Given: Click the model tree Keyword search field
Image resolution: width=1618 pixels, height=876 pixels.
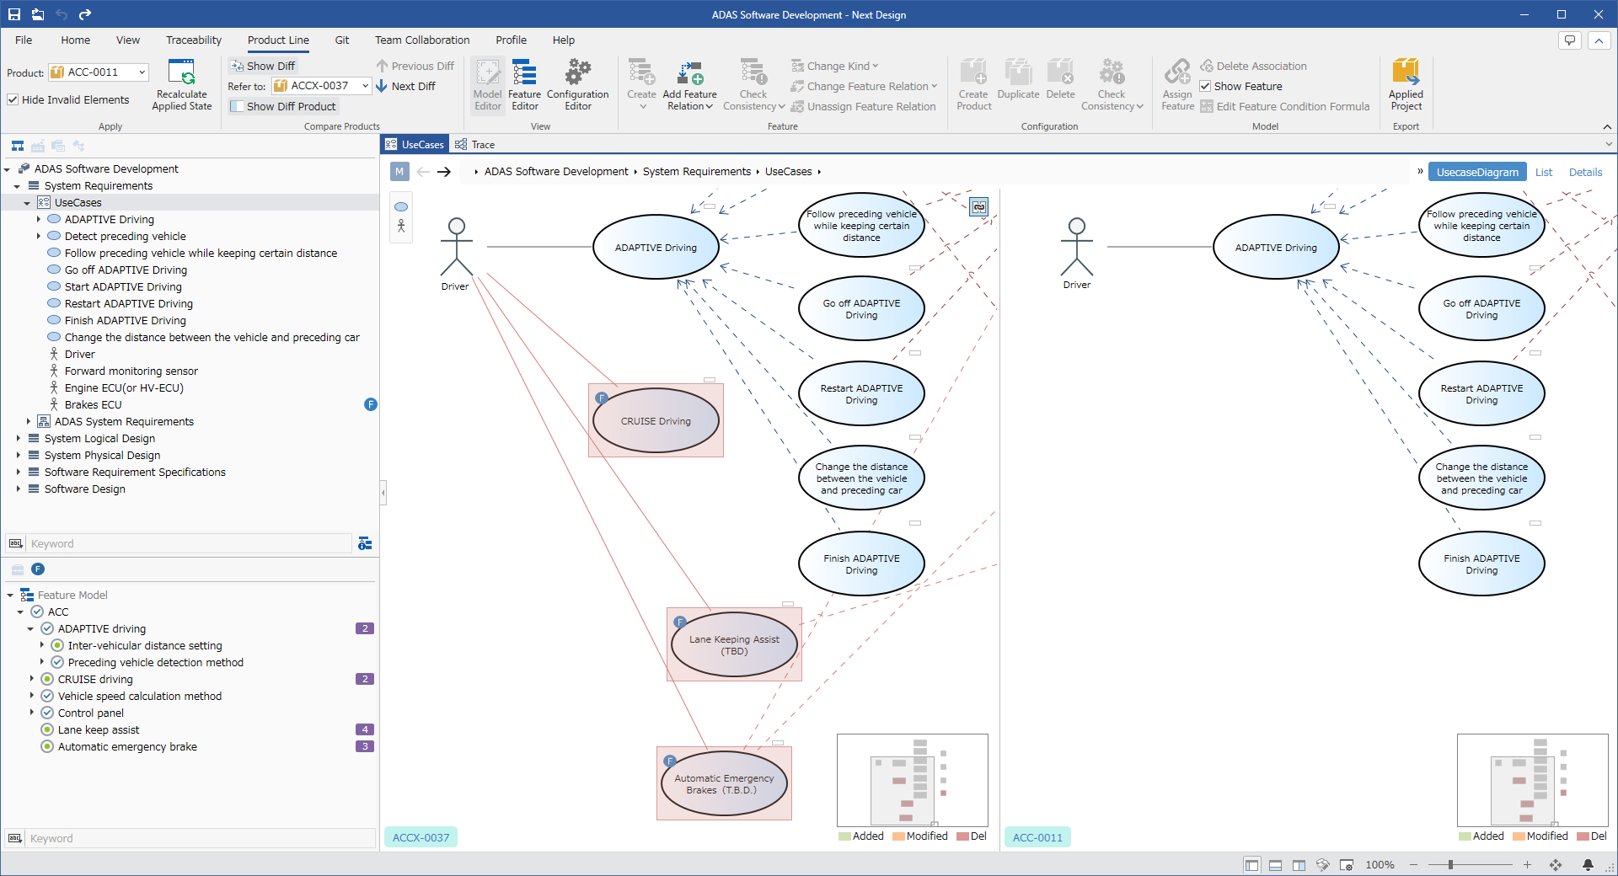Looking at the screenshot, I should [x=190, y=543].
